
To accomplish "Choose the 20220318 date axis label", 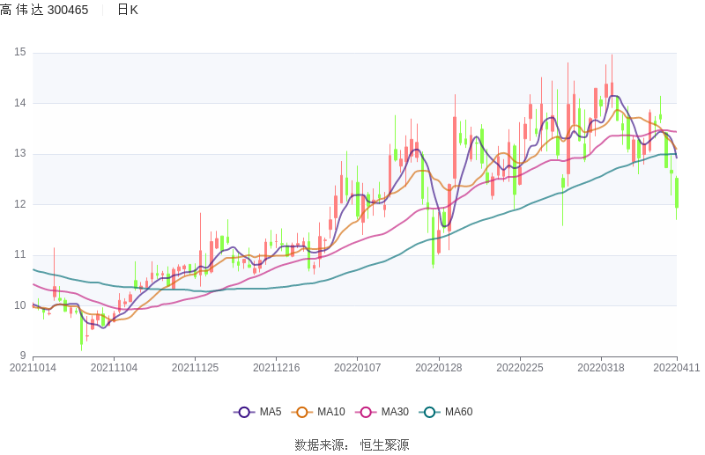I will (x=600, y=368).
